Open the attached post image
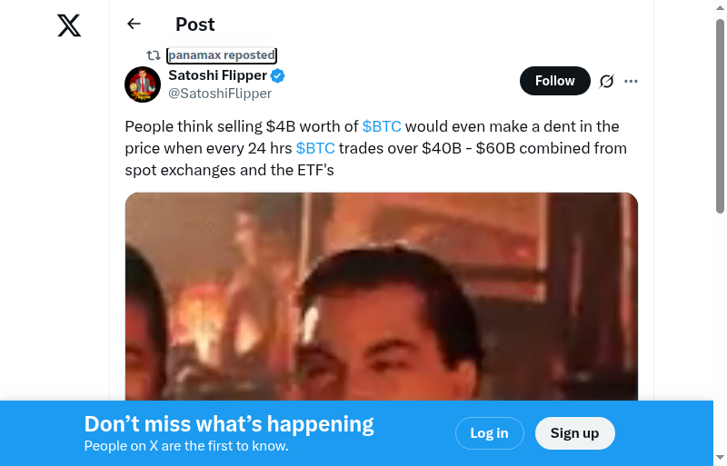Screen dimensions: 727x466 (x=381, y=297)
